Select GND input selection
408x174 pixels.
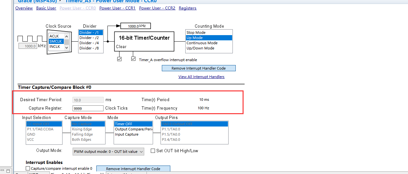[44, 134]
